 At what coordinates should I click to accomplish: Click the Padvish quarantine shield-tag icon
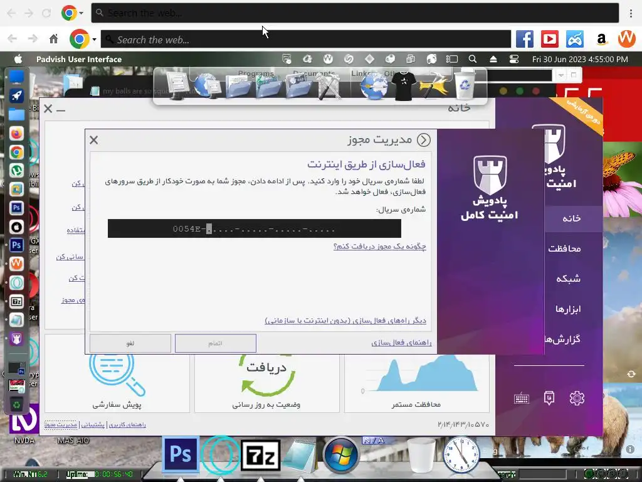point(549,398)
